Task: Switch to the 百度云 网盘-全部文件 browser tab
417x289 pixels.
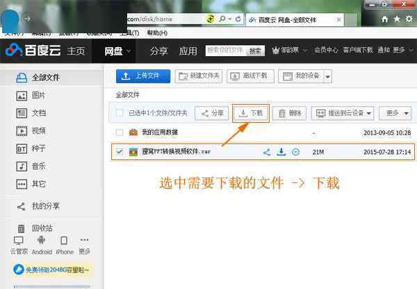Action: tap(295, 19)
